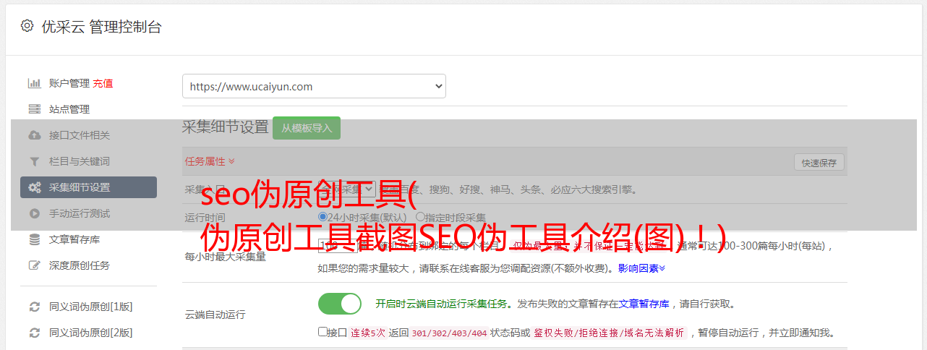Open the 采集入口 source dropdown
The height and width of the screenshot is (350, 927).
tap(347, 189)
